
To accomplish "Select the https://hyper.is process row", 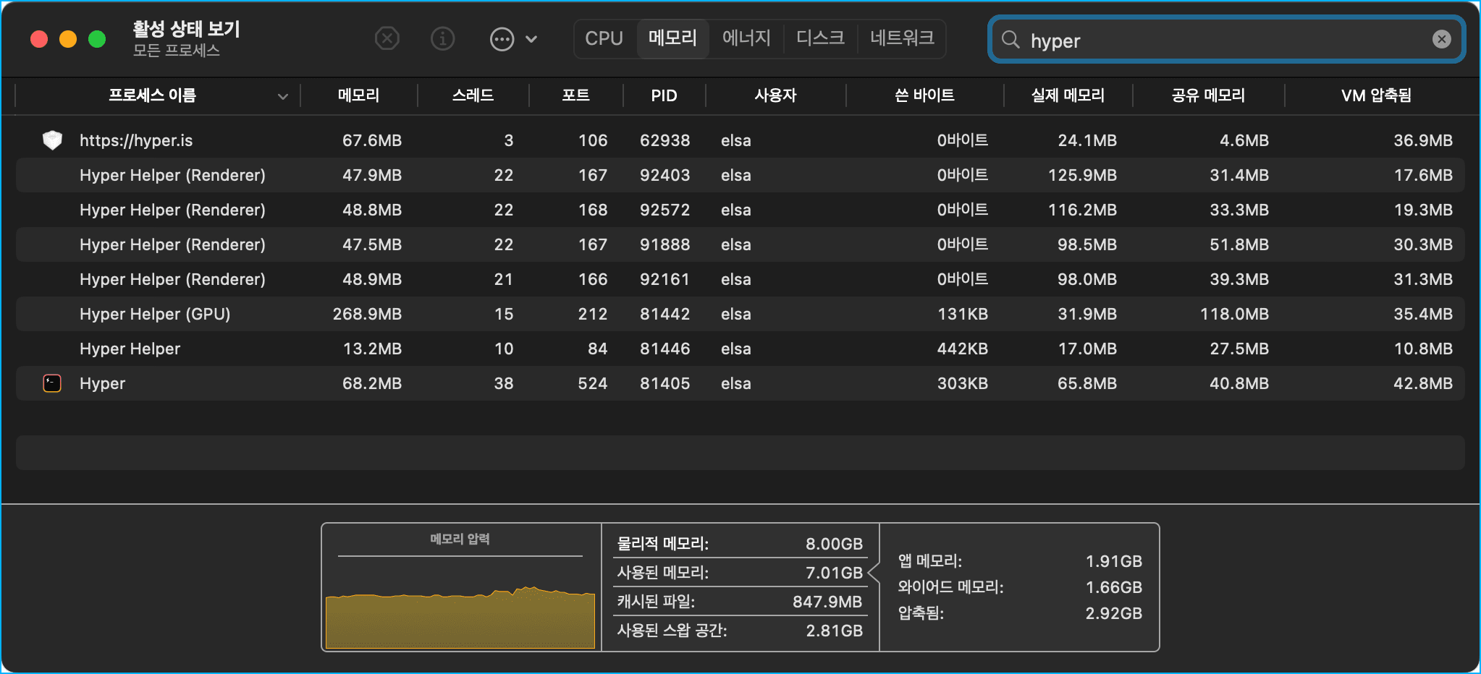I will (x=740, y=140).
